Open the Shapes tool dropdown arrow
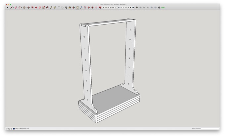This screenshot has height=137, width=225. pyautogui.click(x=26, y=8)
